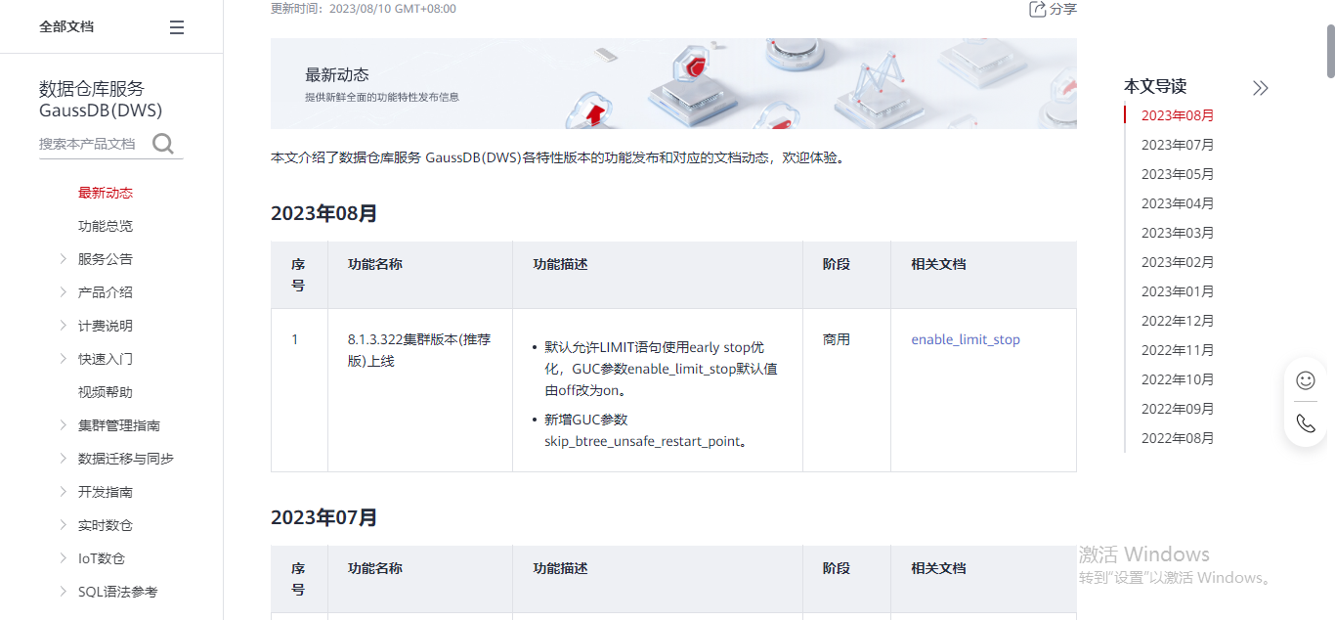Expand the 服务公告 tree item
This screenshot has height=620, width=1335.
point(64,259)
